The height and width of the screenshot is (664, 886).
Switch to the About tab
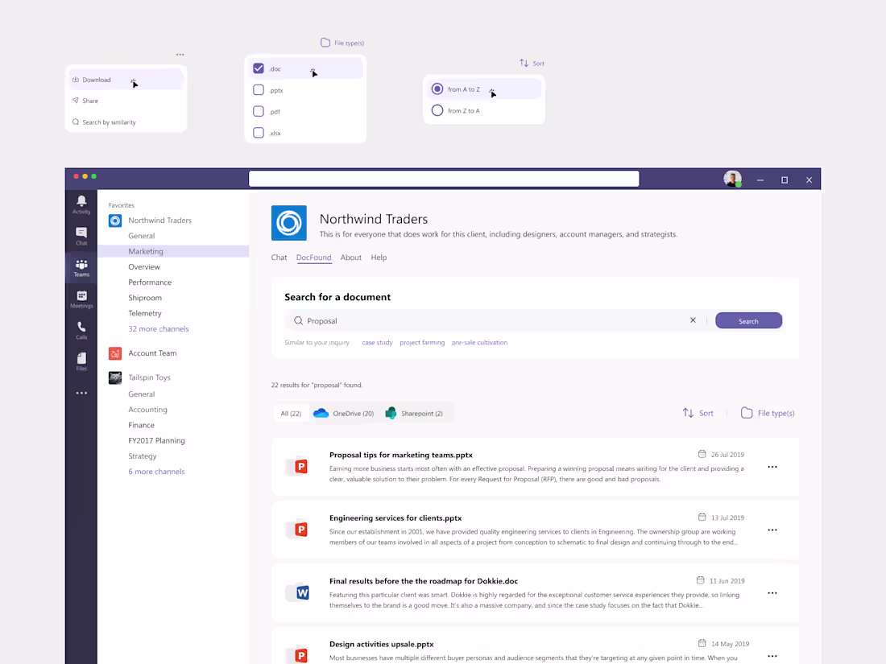351,258
